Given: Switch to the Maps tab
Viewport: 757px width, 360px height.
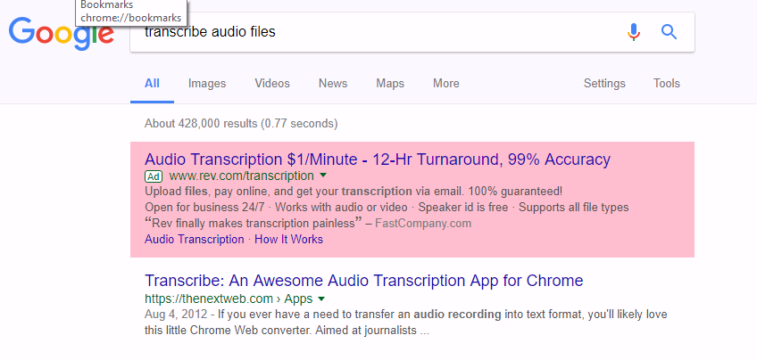Looking at the screenshot, I should click(x=390, y=84).
